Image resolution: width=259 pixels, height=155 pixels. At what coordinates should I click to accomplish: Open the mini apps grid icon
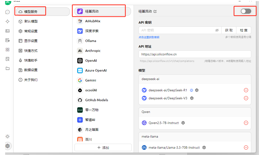click(x=8, y=50)
